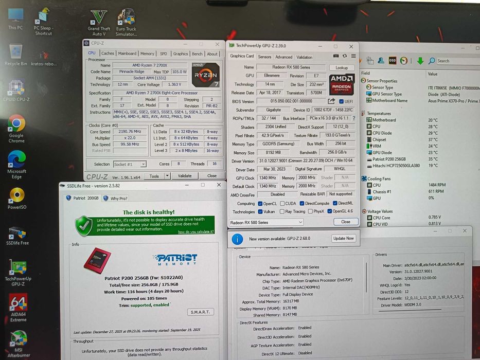Toggle the OpenCL checkbox
The image size is (480, 360).
coord(260,203)
